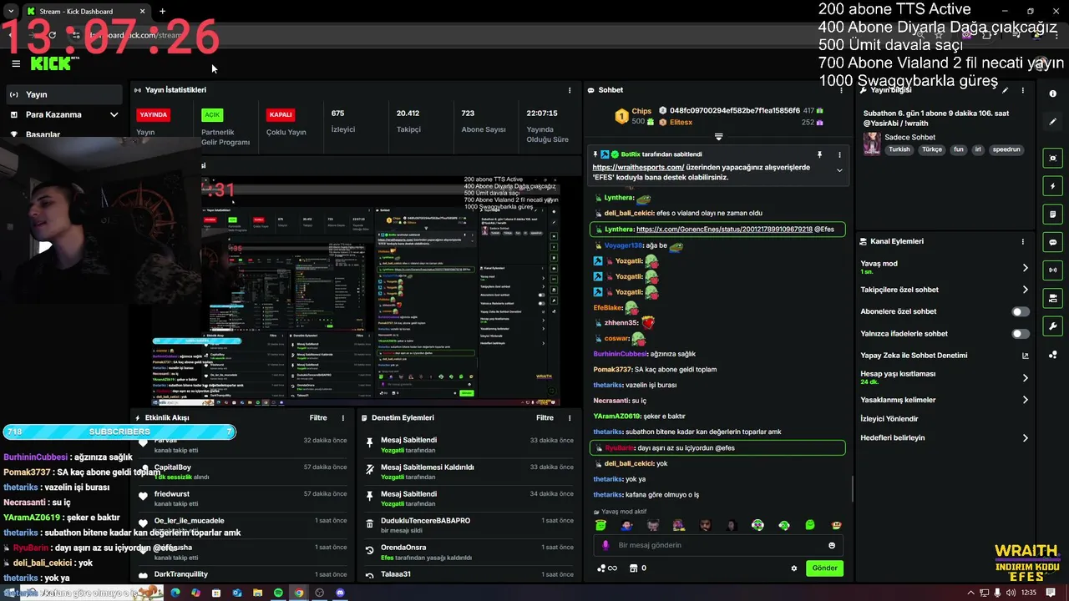Screen dimensions: 1069x601
Task: Toggle Yalnızca ifadelerle sohbet switch
Action: click(1021, 334)
